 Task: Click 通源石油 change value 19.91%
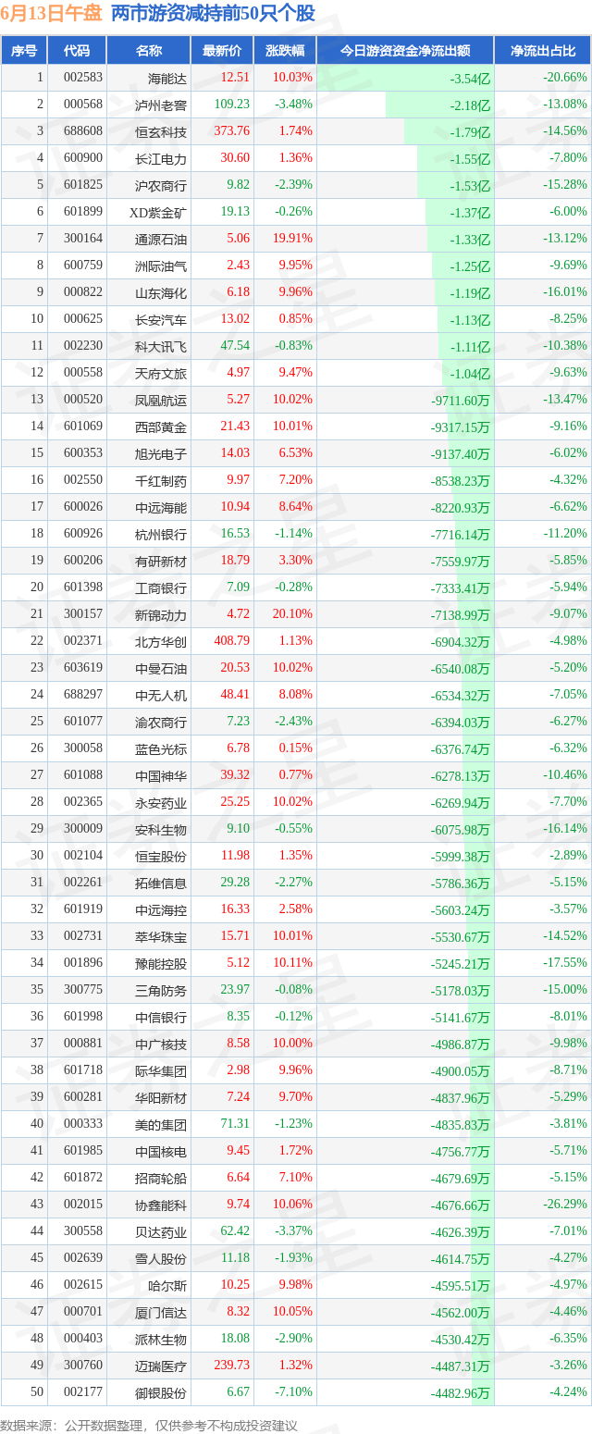click(x=293, y=239)
